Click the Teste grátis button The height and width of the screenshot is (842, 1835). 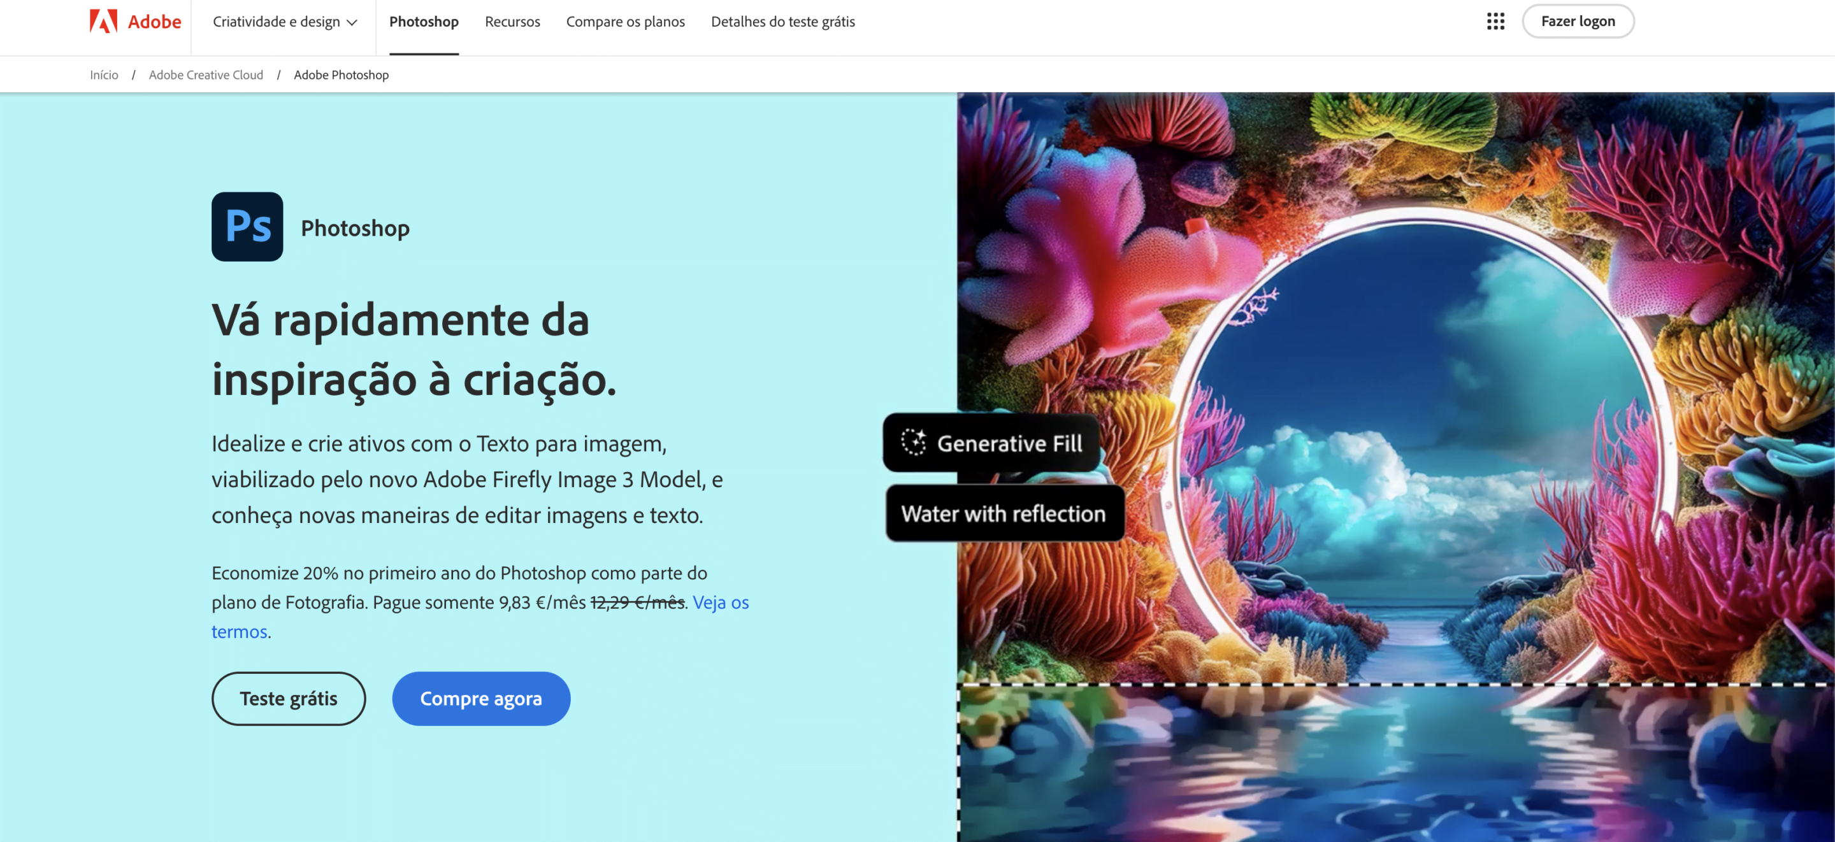(289, 698)
